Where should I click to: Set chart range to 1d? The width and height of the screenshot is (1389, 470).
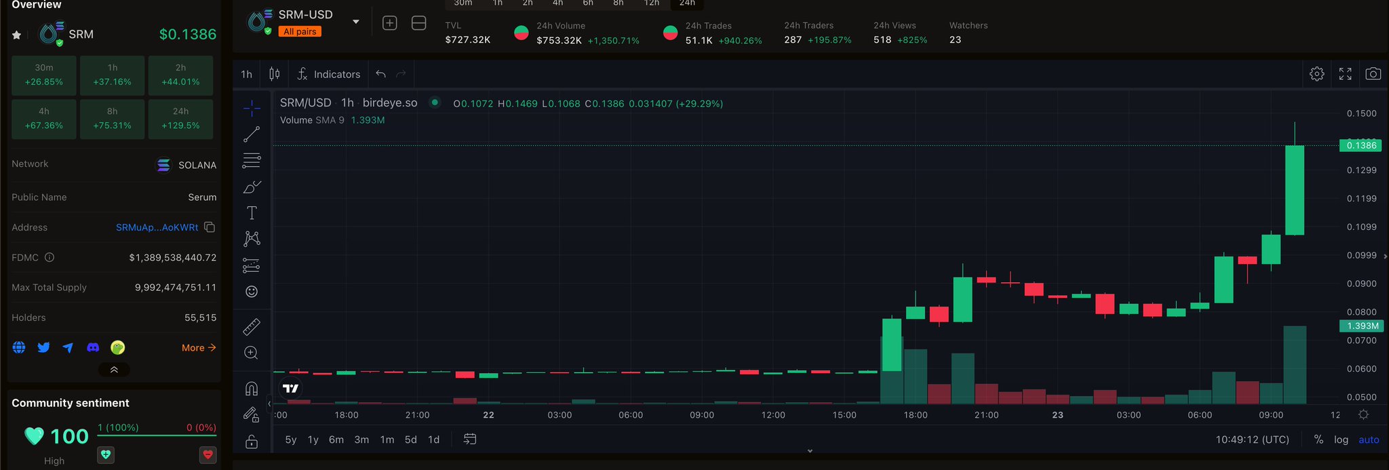[434, 439]
